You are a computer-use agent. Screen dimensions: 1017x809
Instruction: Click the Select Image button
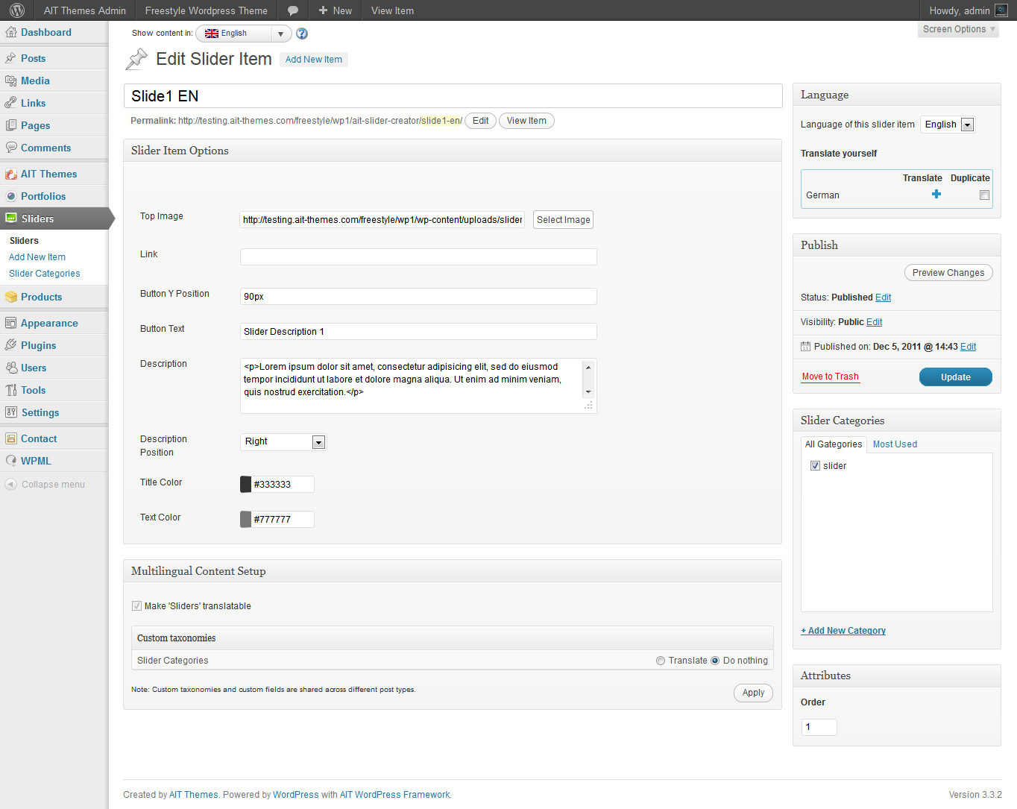563,220
